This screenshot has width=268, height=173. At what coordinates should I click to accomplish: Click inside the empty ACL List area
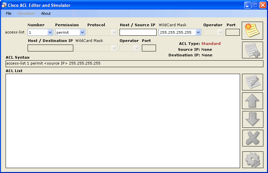(x=123, y=121)
